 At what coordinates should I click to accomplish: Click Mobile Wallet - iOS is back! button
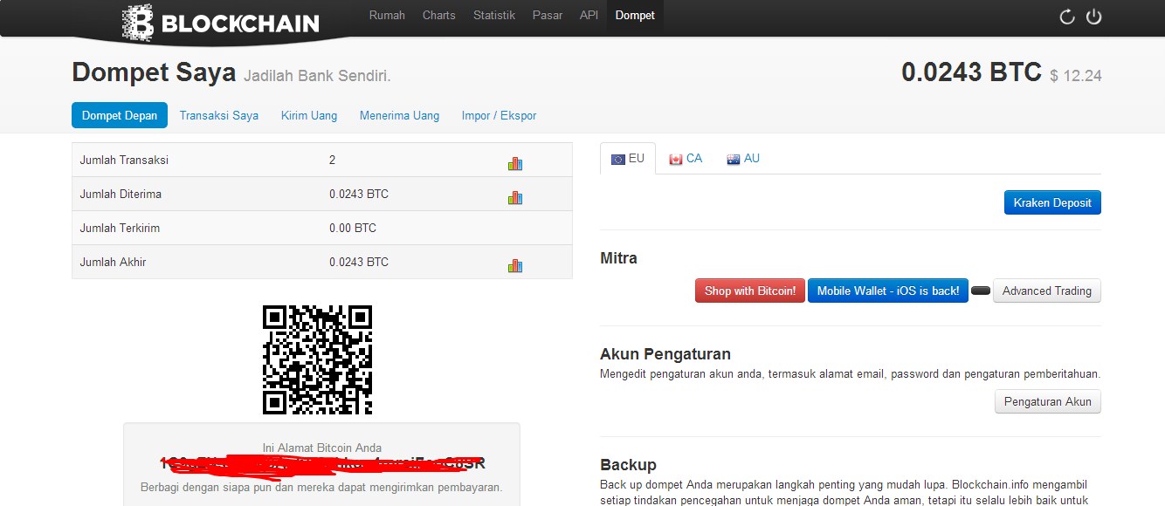tap(888, 291)
